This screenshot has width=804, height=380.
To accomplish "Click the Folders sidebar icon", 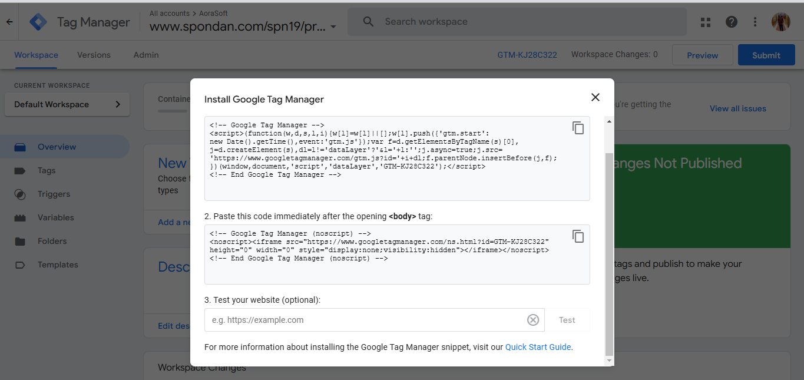I will click(x=20, y=241).
